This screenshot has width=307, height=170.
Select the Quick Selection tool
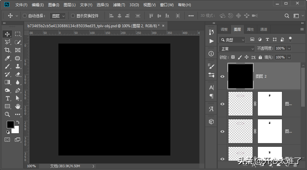[x=18, y=42]
